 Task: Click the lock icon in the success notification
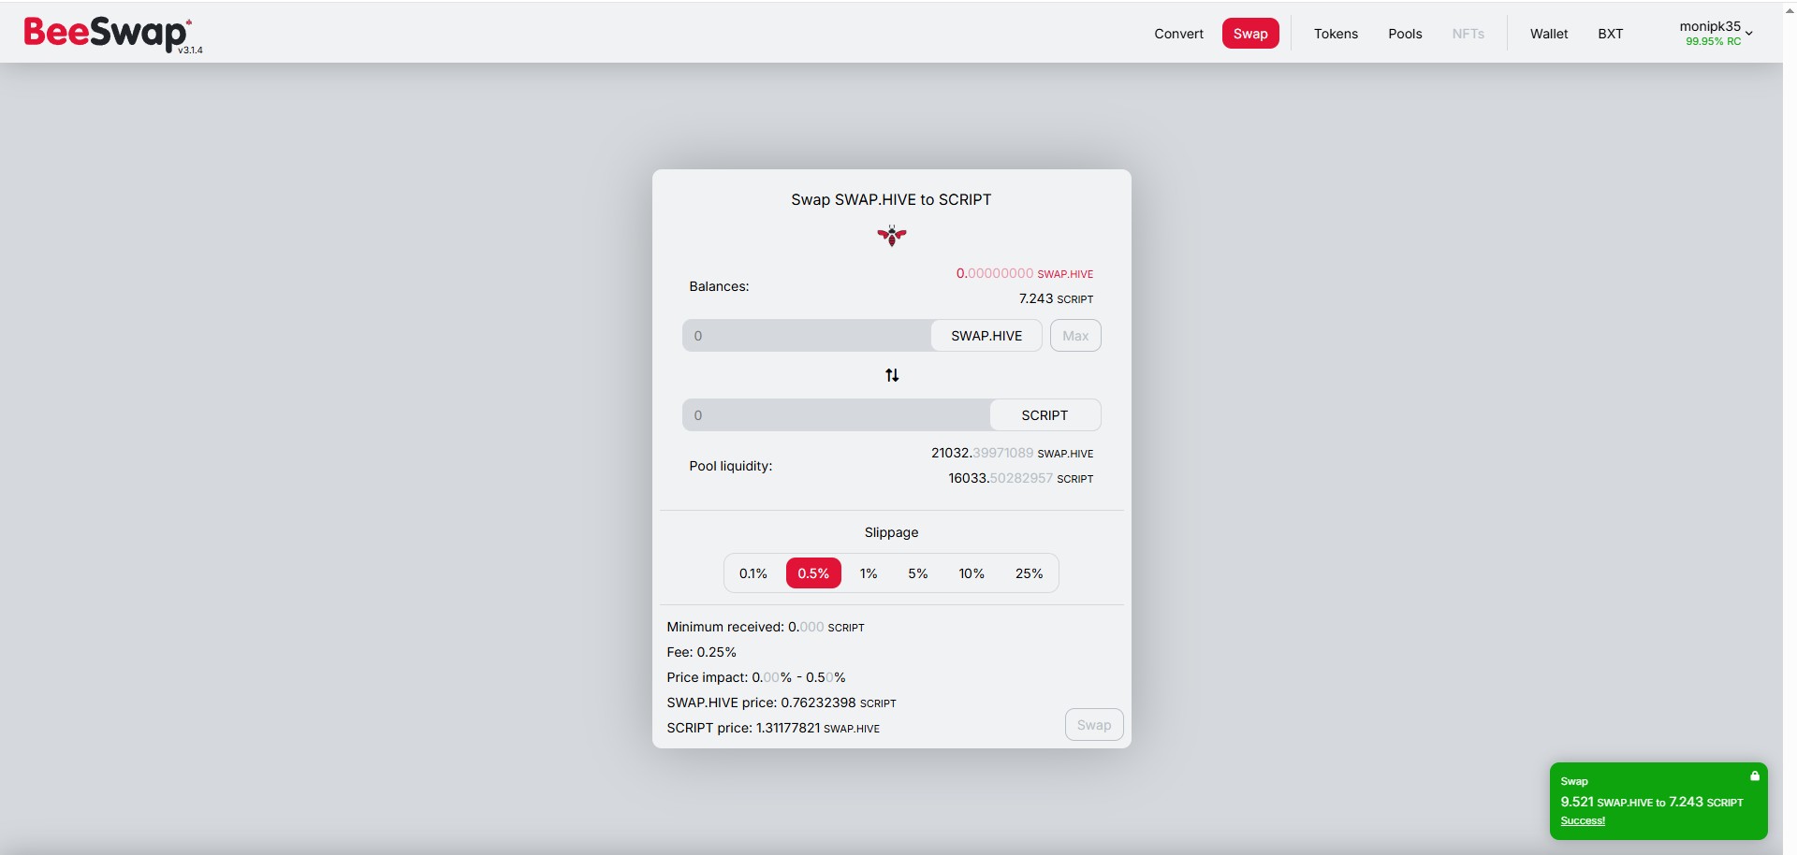coord(1755,776)
